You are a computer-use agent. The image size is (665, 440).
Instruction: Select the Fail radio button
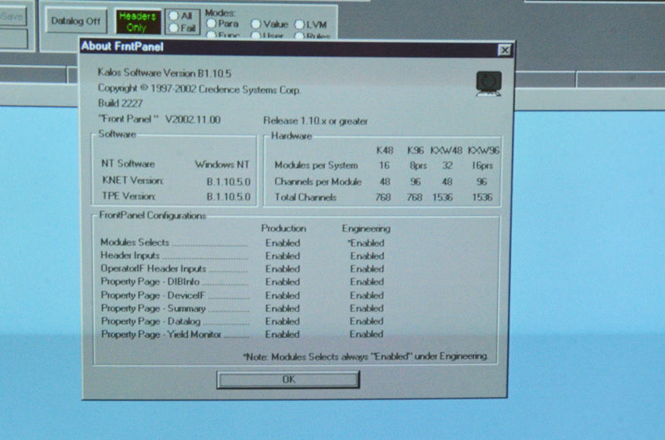174,28
